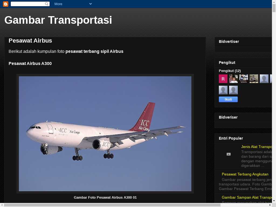Screen dimensions: 276x207
Task: Click the pink R follower avatar
Action: coord(223,79)
